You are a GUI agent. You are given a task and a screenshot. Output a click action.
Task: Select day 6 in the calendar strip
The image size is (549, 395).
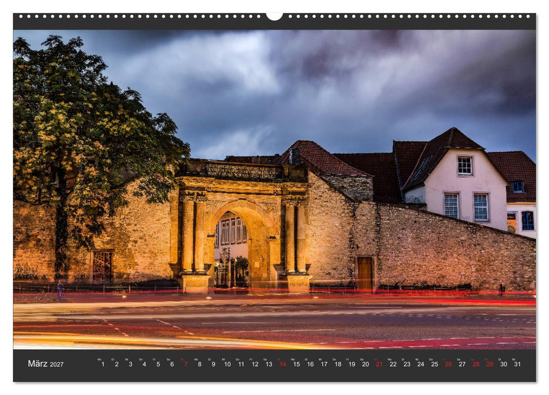click(x=172, y=364)
